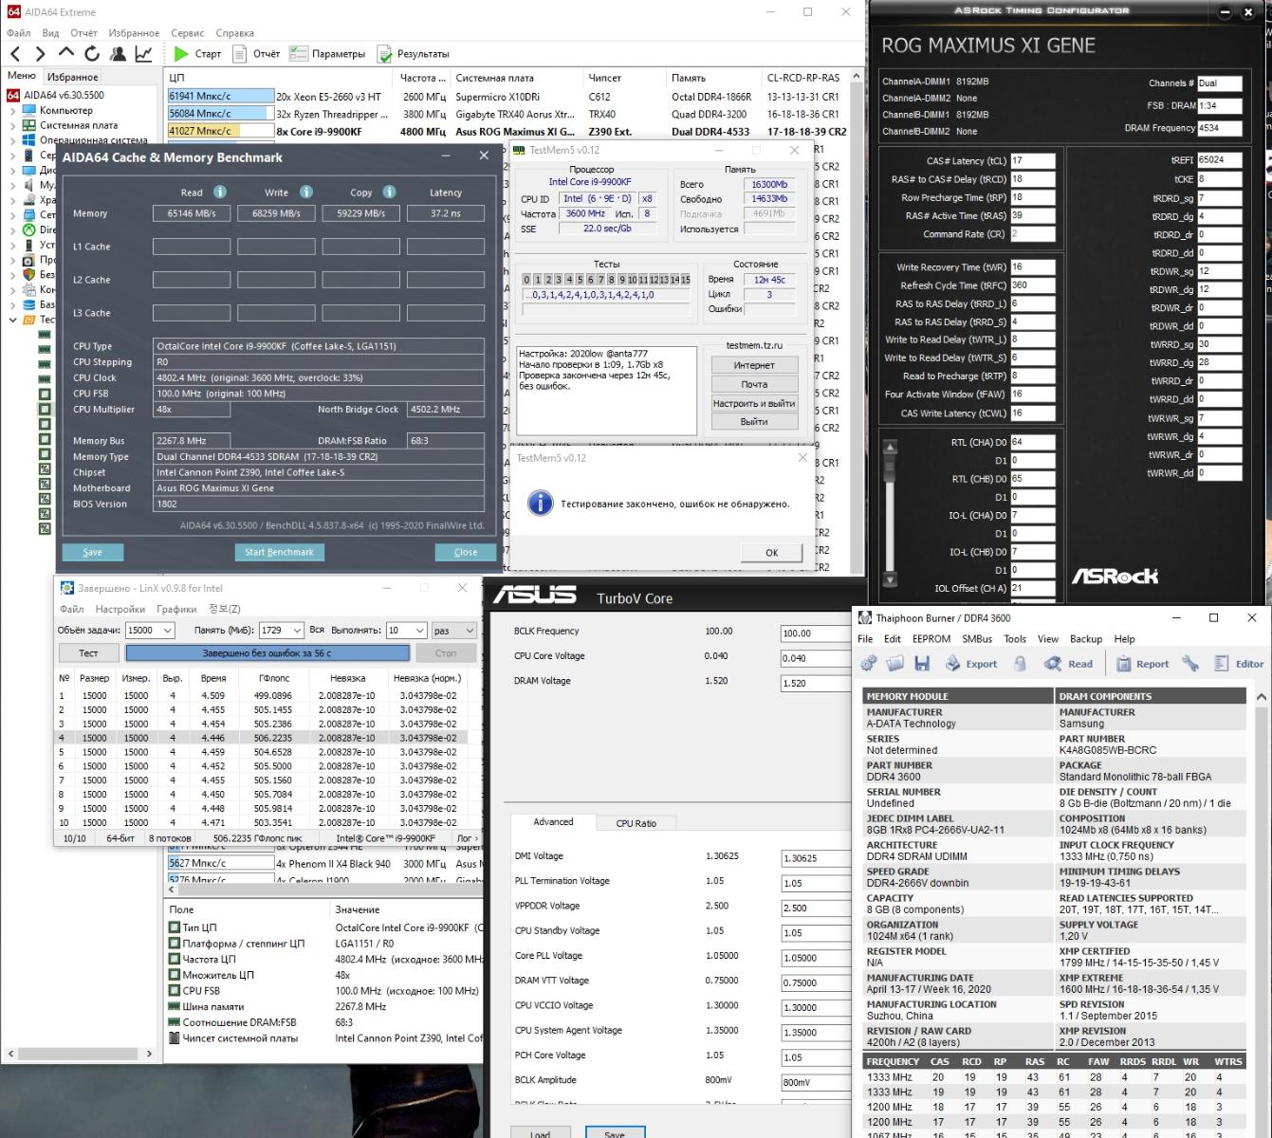This screenshot has width=1272, height=1138.
Task: Switch to the Избранное tab in AIDA64 sidebar
Action: tap(72, 77)
